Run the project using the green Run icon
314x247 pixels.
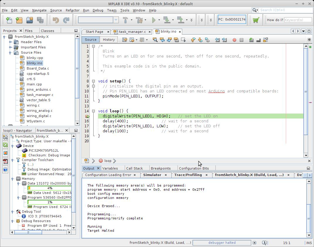click(153, 20)
